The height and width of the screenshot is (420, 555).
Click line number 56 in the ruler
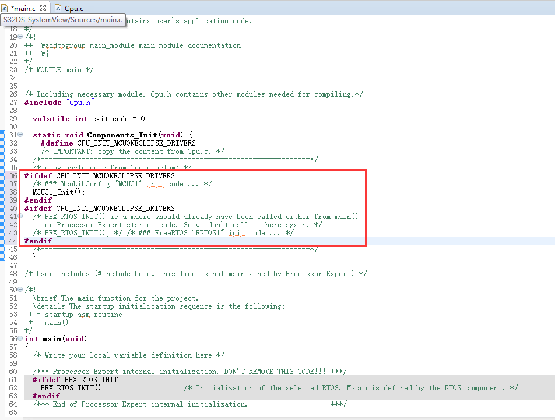coord(13,338)
